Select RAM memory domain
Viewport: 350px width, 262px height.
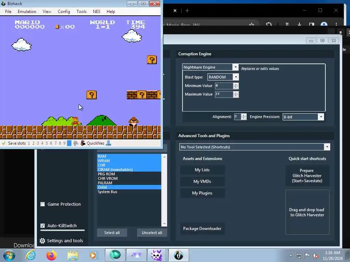tap(129, 156)
